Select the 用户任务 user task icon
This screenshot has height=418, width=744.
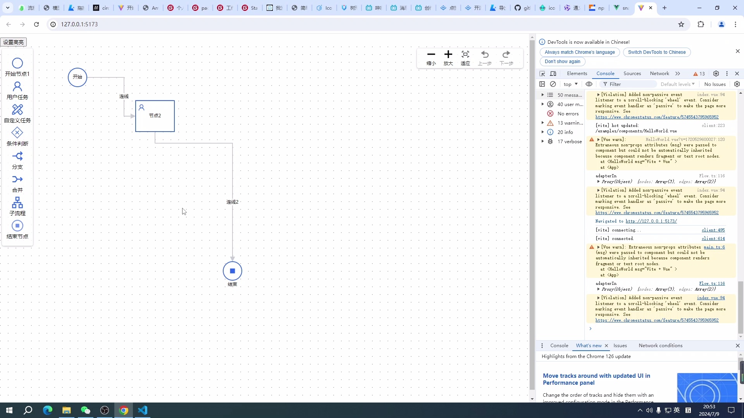coord(17,87)
